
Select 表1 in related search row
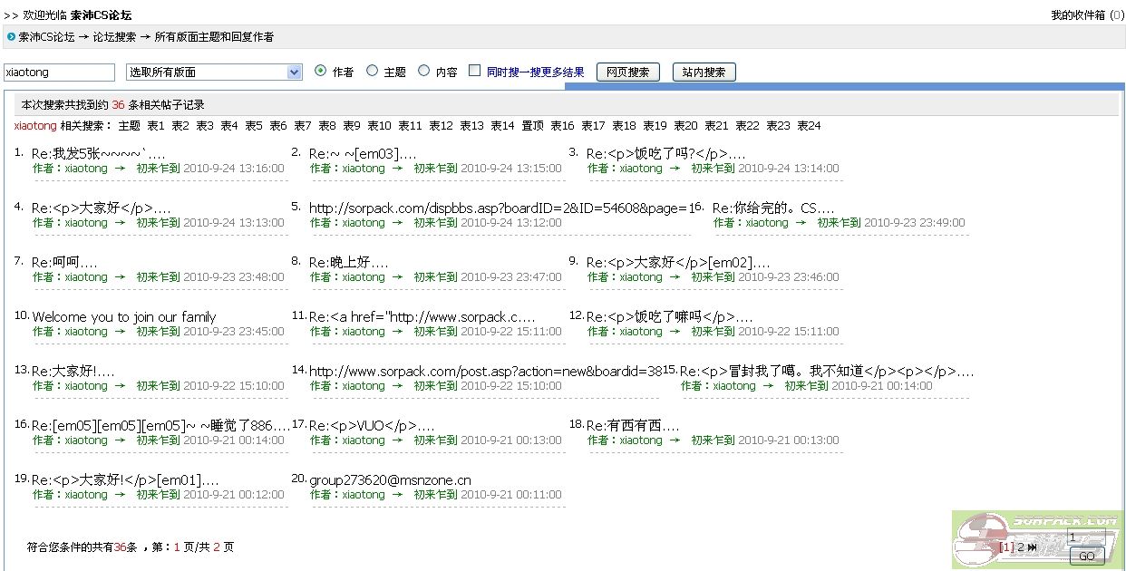pos(156,126)
